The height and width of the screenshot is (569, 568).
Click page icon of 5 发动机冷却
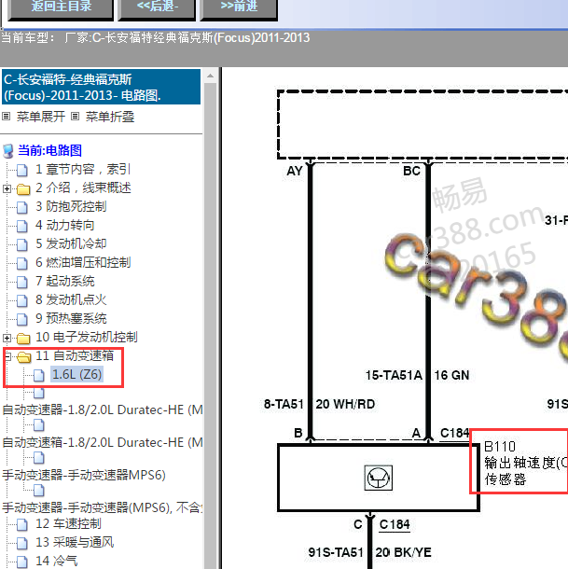(22, 244)
